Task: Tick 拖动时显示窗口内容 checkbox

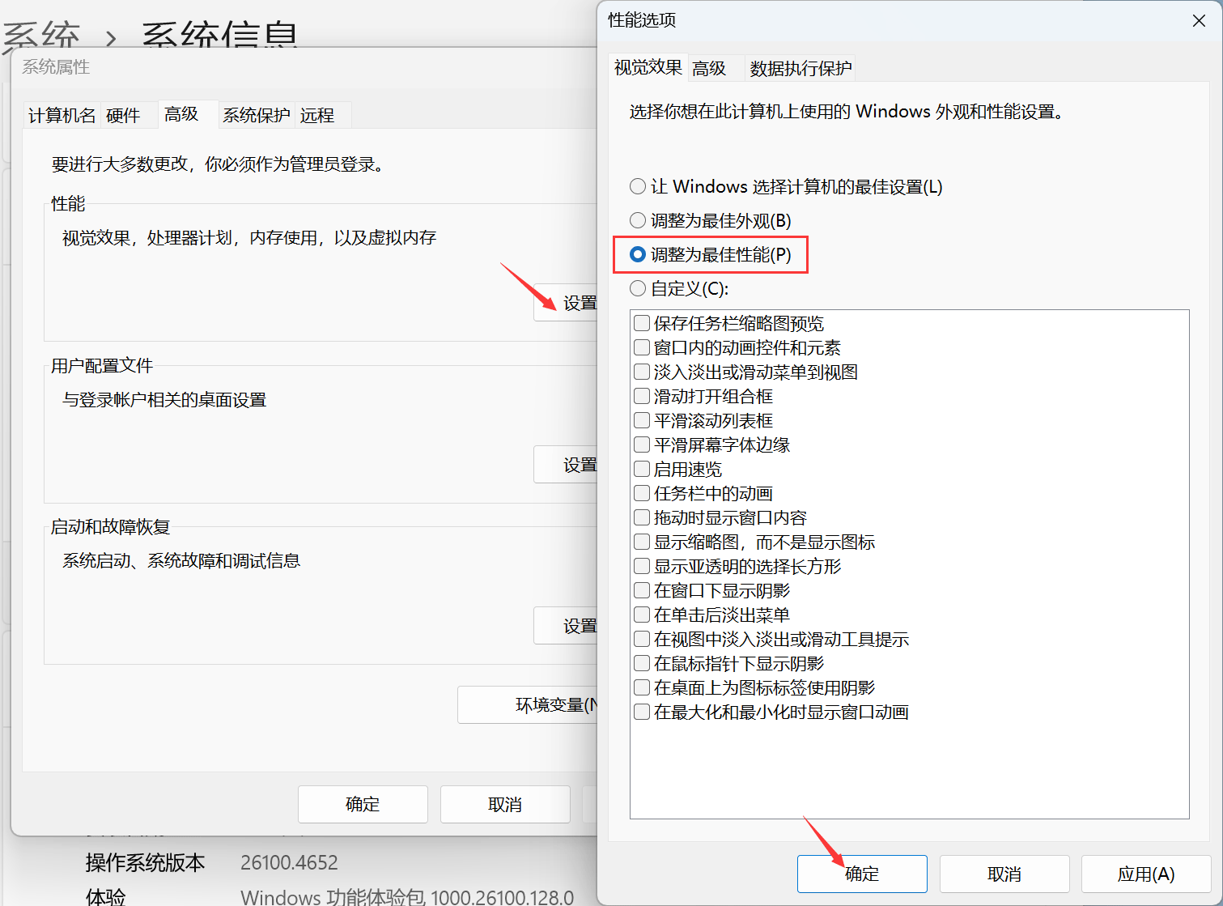Action: pos(642,518)
